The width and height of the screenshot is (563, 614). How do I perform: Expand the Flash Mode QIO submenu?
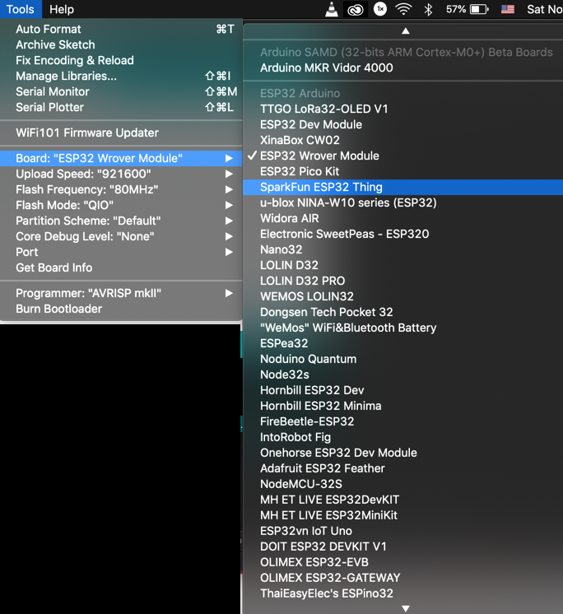(x=121, y=205)
